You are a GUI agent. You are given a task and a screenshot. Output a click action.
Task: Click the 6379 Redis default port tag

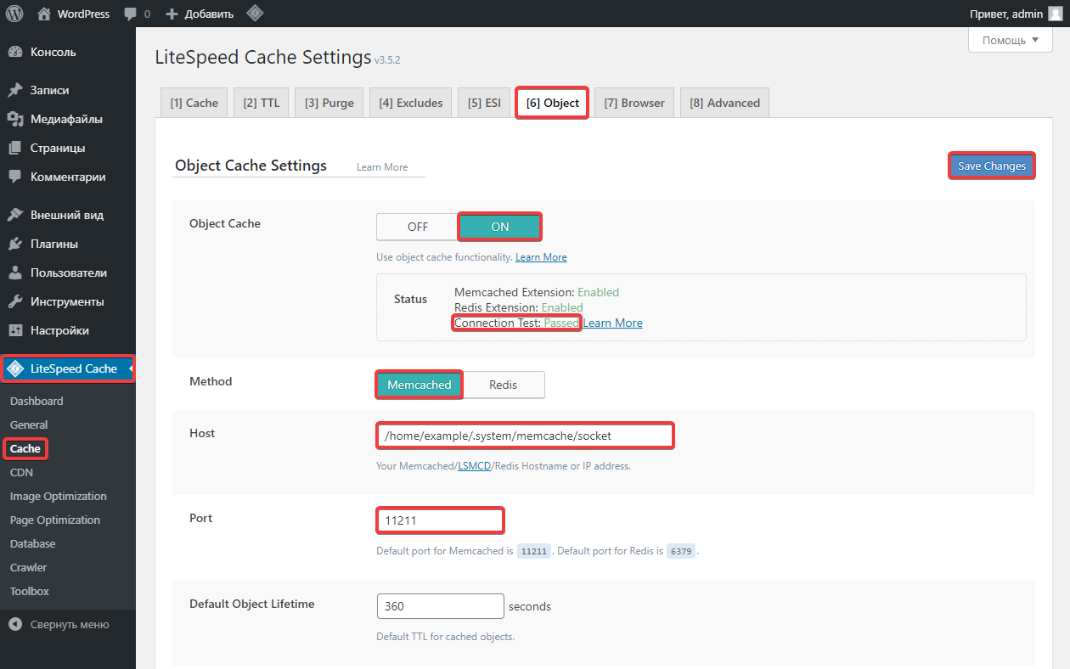(x=681, y=551)
